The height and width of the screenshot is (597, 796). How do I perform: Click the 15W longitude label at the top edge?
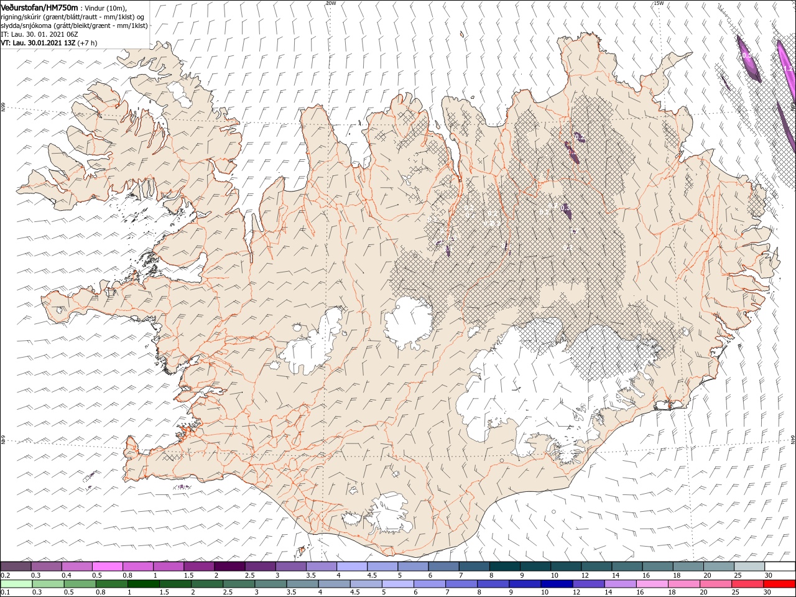point(658,3)
